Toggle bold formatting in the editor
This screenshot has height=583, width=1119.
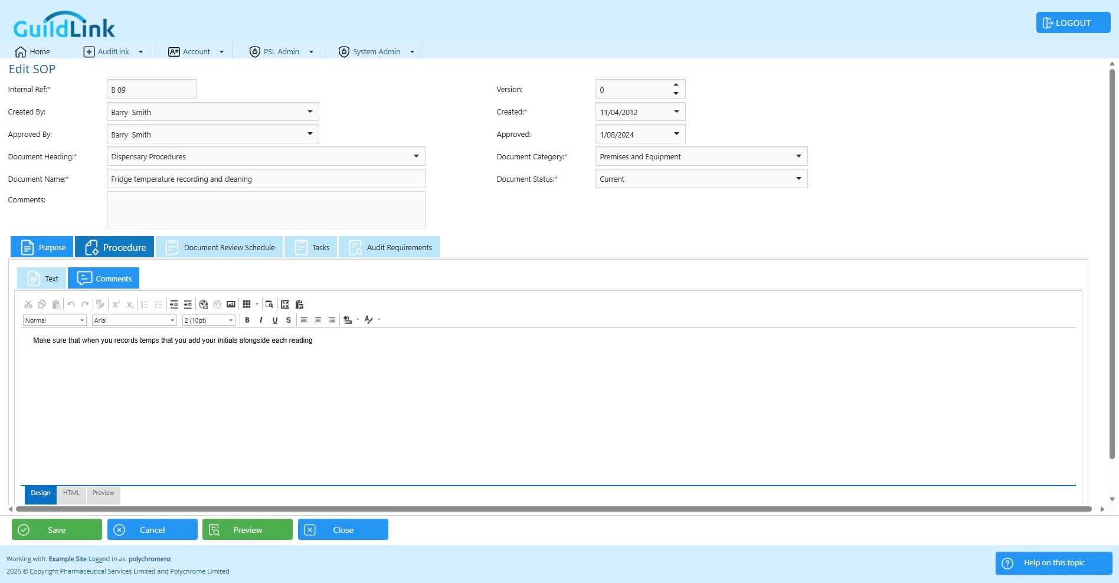click(247, 320)
